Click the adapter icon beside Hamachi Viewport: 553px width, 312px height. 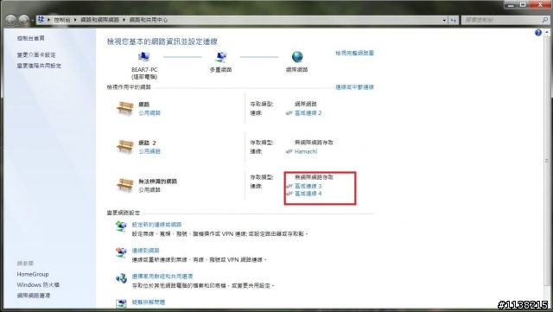click(289, 151)
